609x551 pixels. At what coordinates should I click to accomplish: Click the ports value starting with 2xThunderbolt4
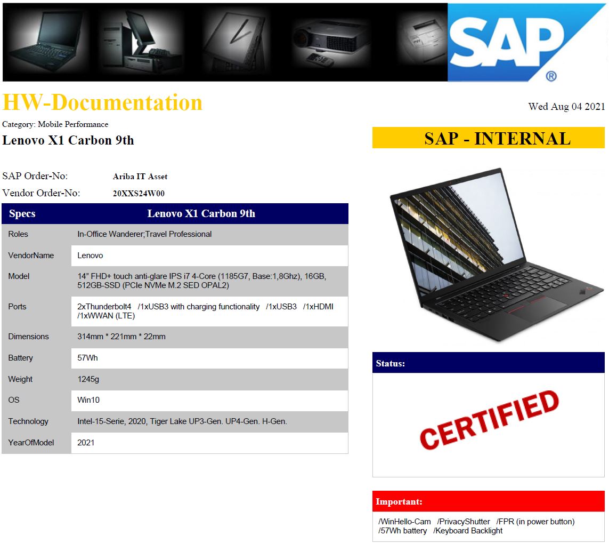click(x=205, y=311)
